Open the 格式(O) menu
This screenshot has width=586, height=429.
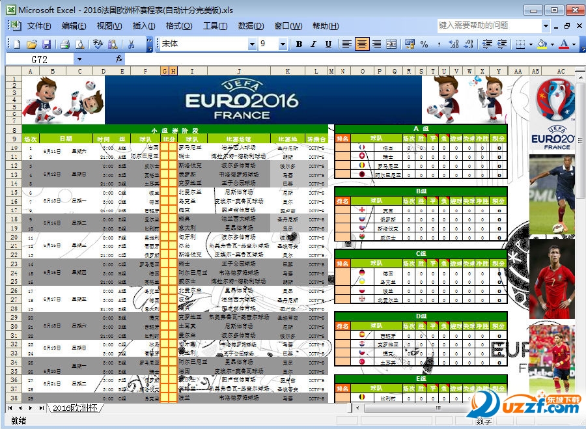pyautogui.click(x=179, y=26)
